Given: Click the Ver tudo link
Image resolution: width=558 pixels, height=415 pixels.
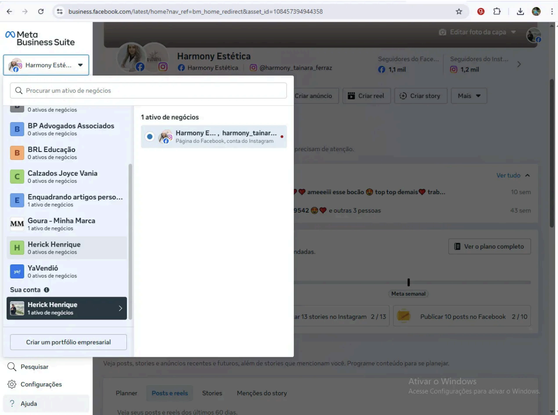Looking at the screenshot, I should tap(508, 175).
